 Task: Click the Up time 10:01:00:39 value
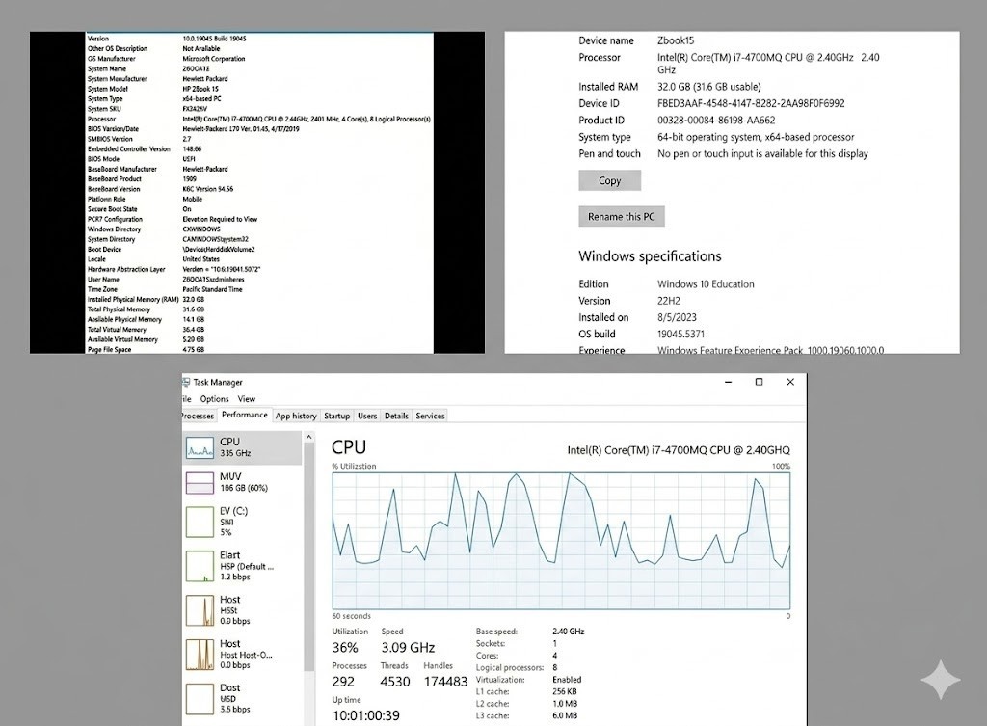365,715
